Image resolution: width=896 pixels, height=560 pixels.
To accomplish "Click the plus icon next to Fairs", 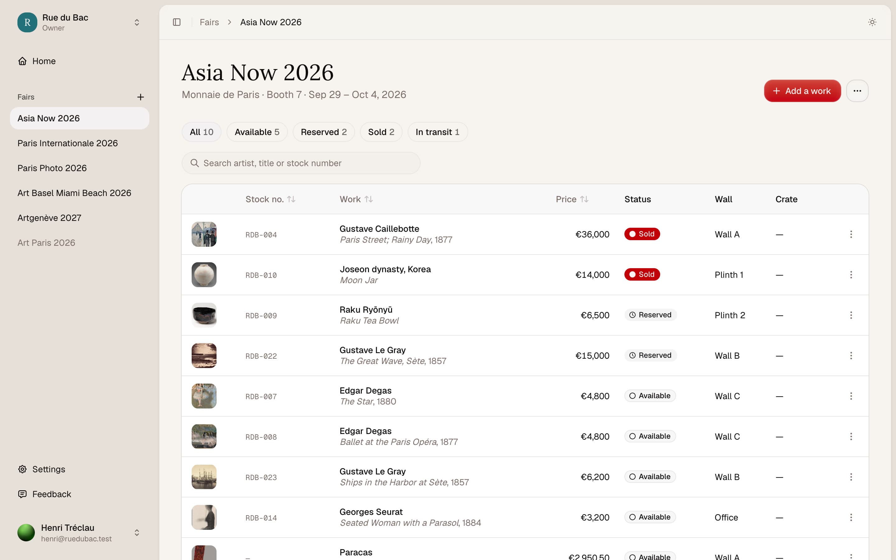I will (x=140, y=97).
